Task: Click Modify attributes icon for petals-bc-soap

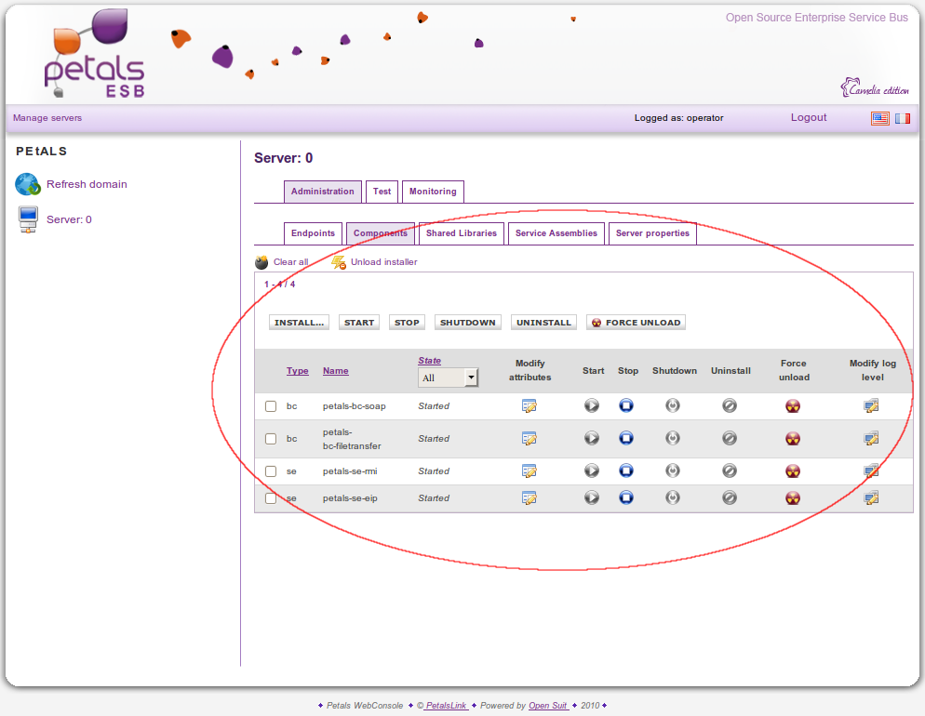Action: (x=530, y=406)
